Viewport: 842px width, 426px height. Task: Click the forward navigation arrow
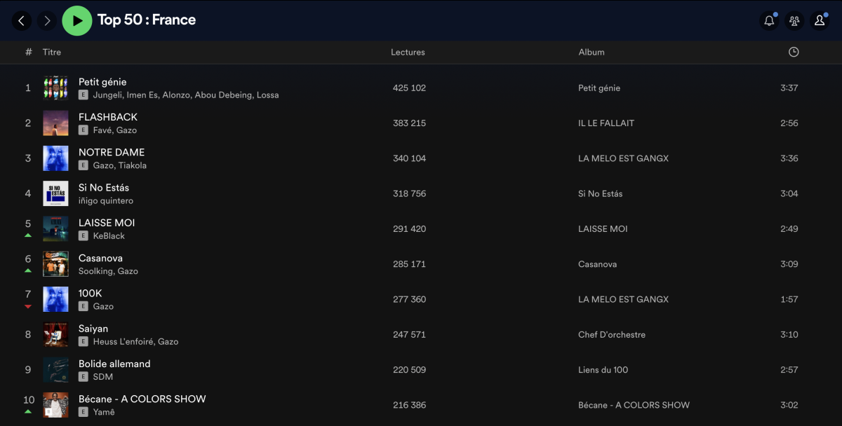[47, 21]
